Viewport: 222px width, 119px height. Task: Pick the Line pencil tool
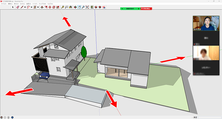(x=22, y=7)
